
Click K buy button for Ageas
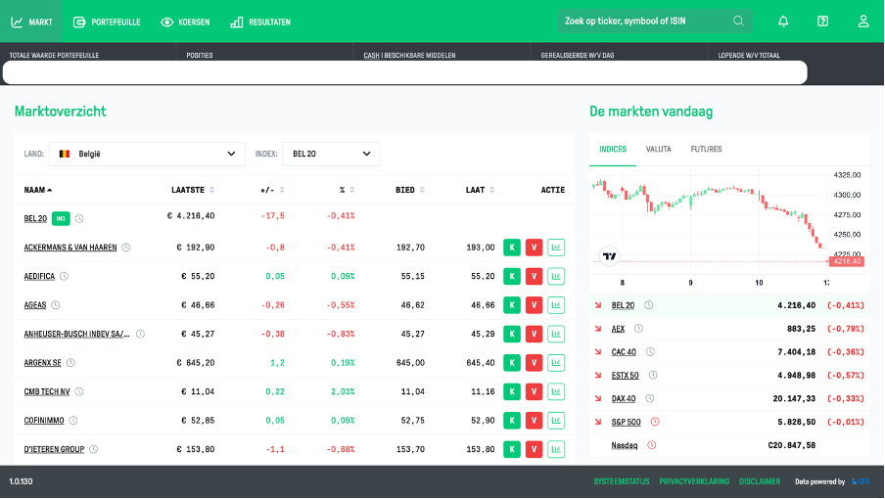512,305
